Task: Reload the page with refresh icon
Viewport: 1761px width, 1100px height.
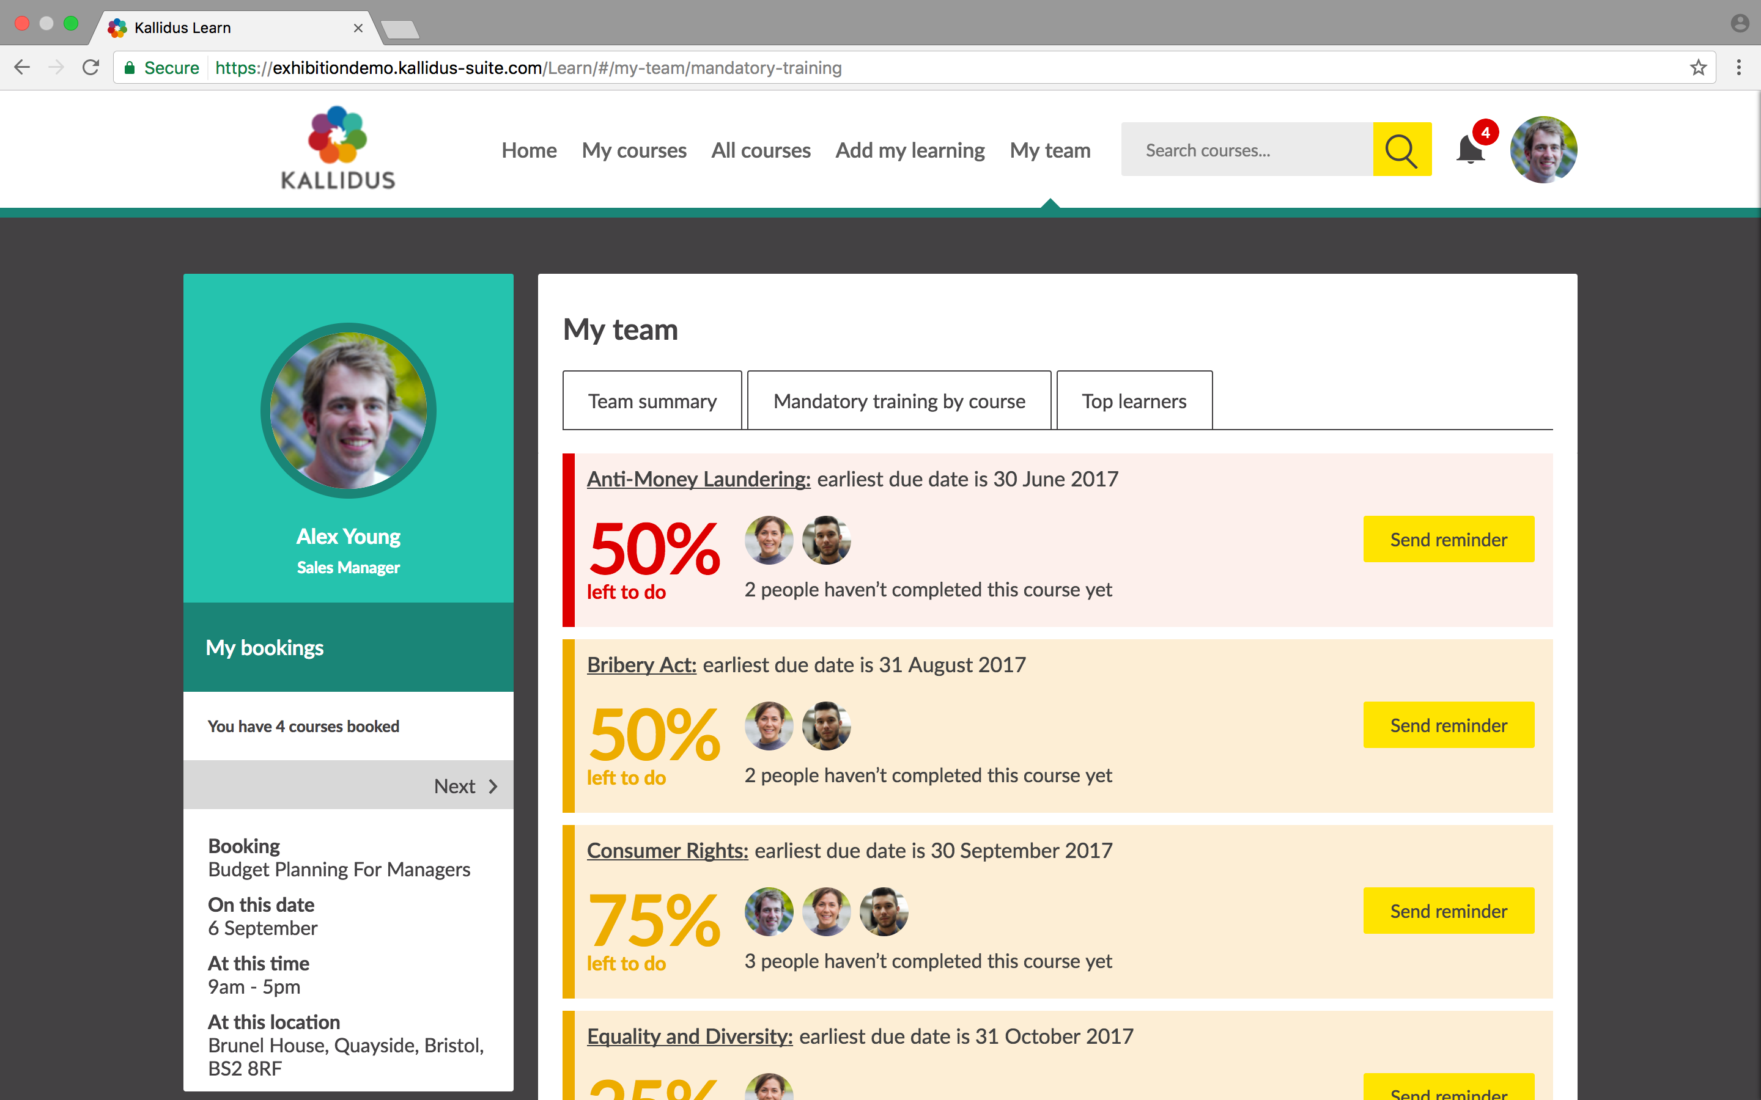Action: [x=91, y=68]
